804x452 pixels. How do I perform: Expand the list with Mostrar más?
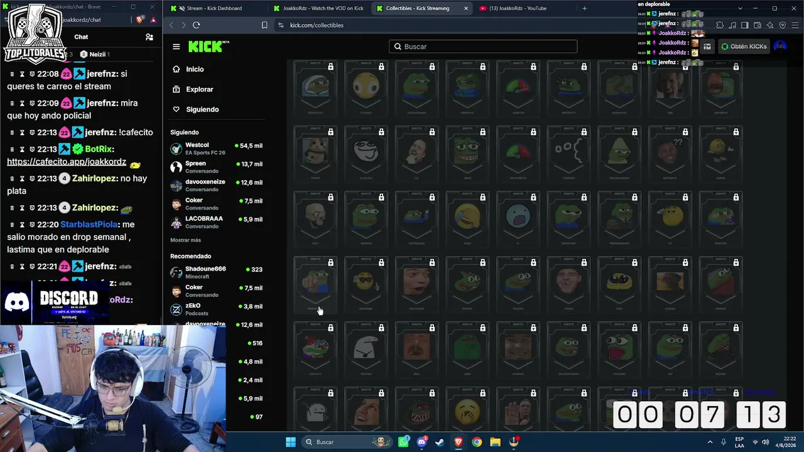coord(185,240)
